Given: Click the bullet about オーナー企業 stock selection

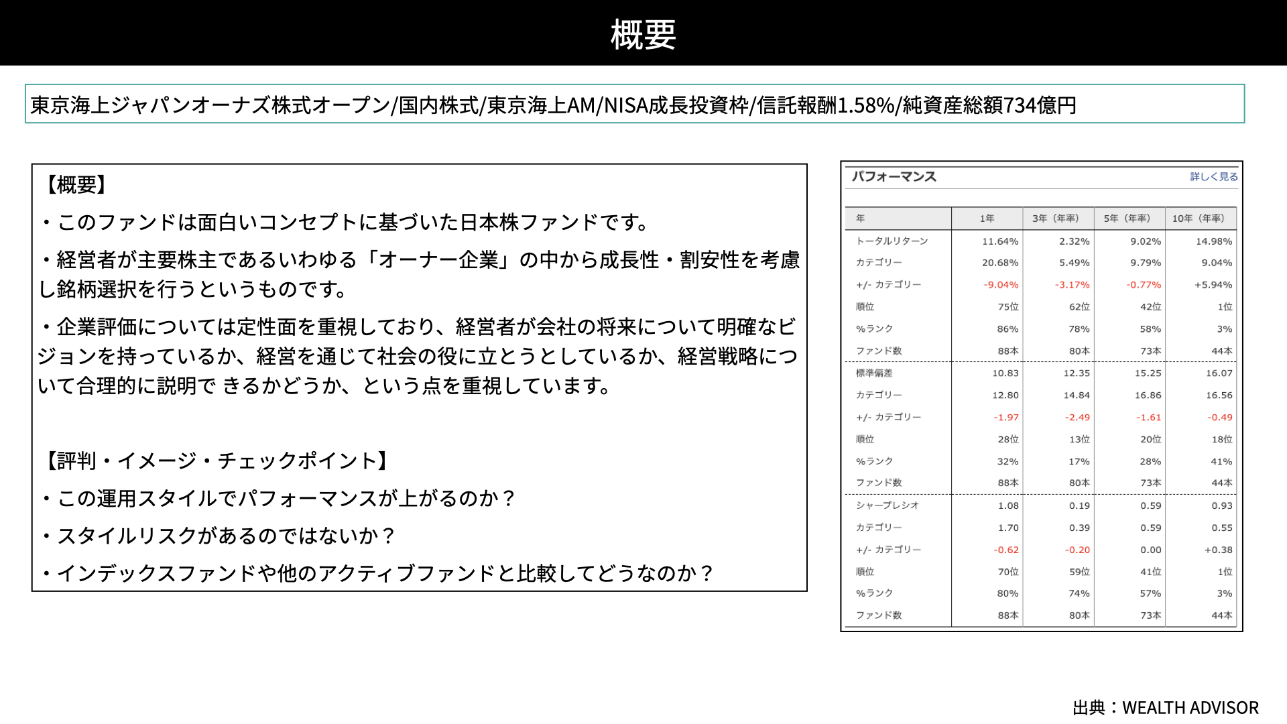Looking at the screenshot, I should pos(419,274).
